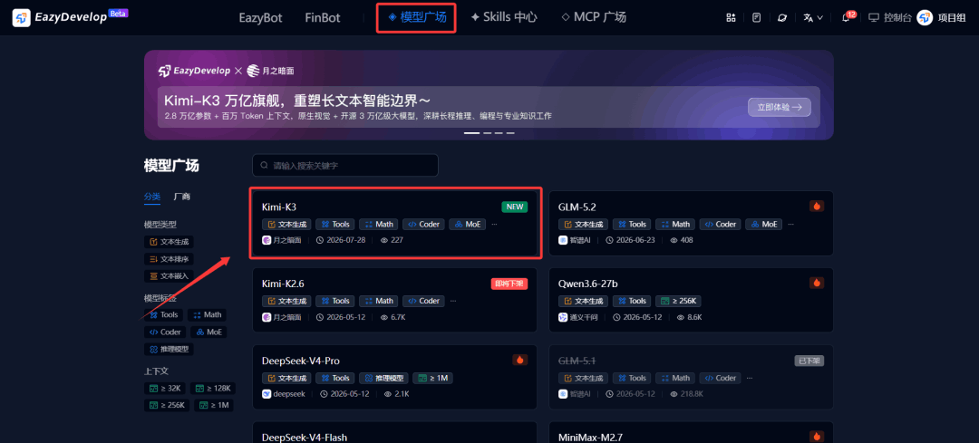Click the fire icon on DeepSeek-V4-Pro card
979x443 pixels.
(x=519, y=360)
